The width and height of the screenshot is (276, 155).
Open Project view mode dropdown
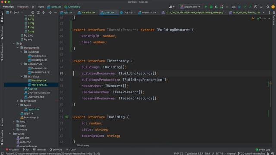[15, 12]
